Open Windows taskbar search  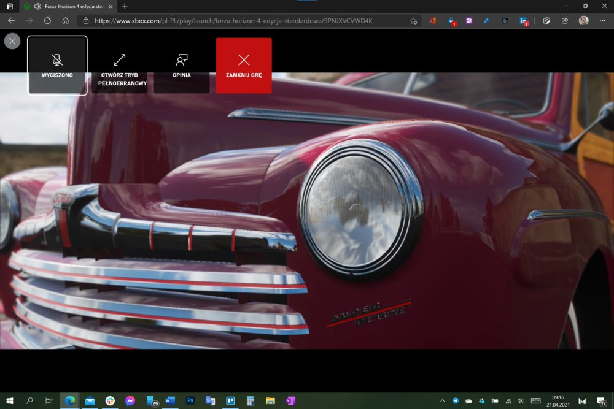(29, 401)
